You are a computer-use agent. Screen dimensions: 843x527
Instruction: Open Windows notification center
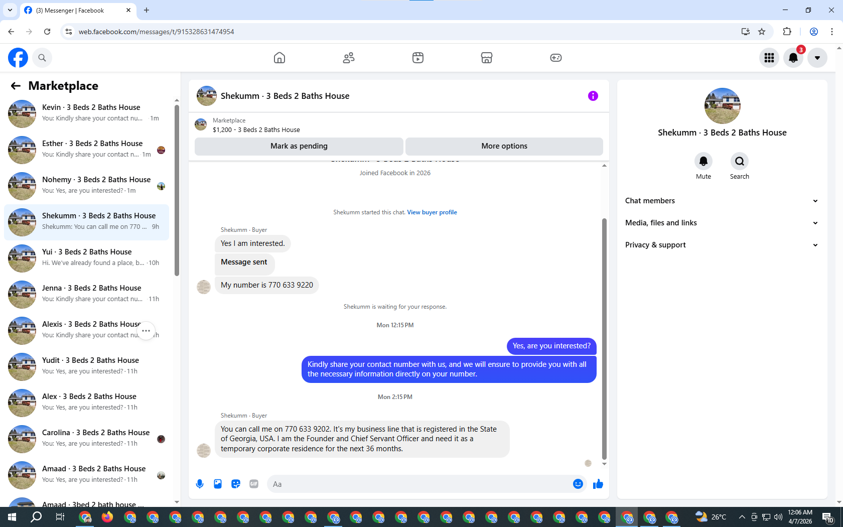pyautogui.click(x=828, y=517)
